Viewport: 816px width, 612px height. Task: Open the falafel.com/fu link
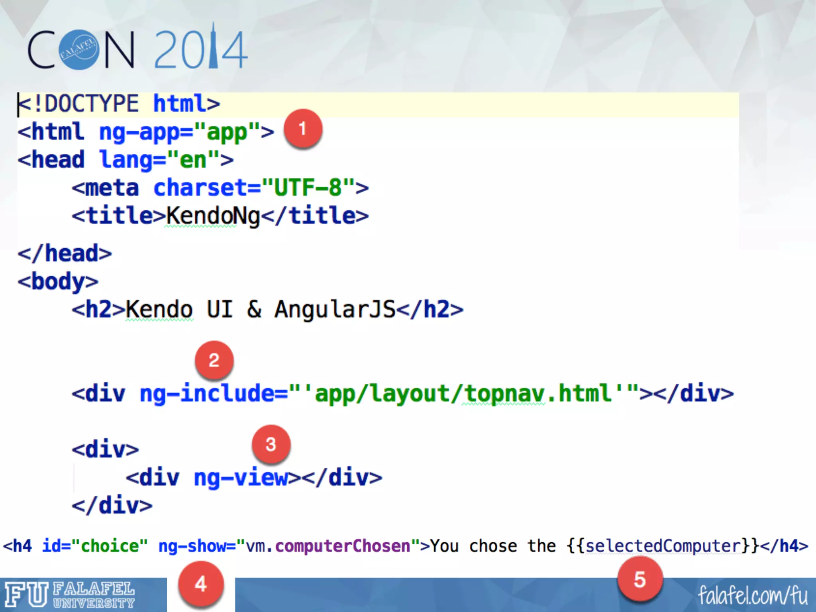tap(752, 595)
